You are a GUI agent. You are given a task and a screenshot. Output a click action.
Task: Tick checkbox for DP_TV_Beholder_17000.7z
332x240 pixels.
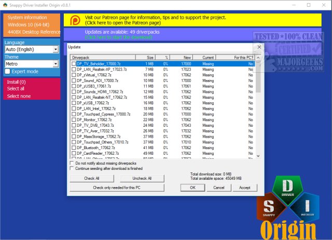tap(74, 64)
